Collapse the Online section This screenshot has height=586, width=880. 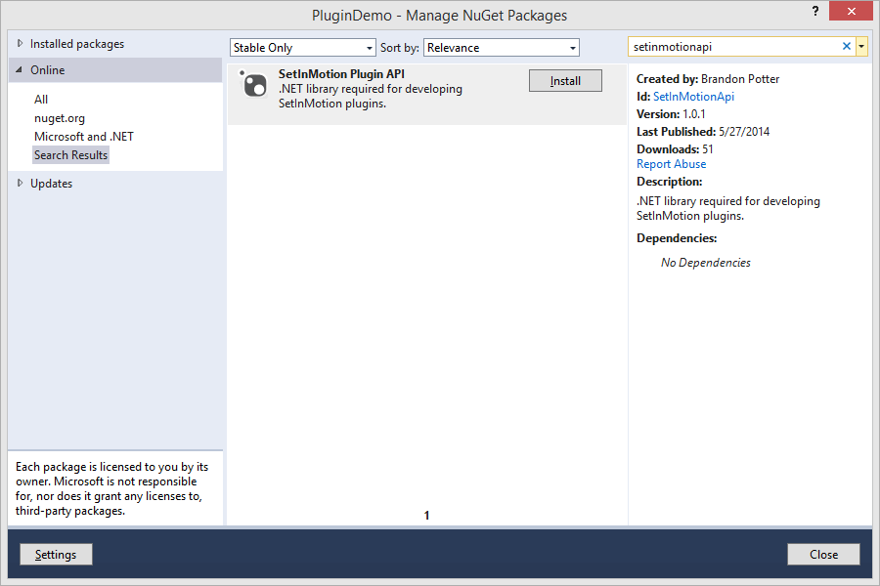coord(20,70)
